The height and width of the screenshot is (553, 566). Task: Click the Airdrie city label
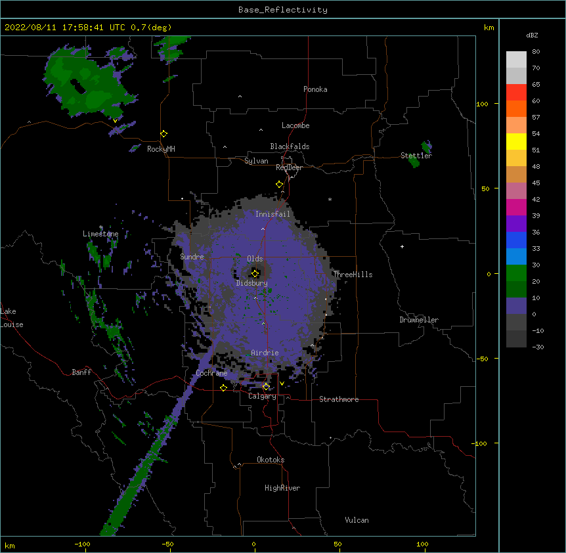265,353
